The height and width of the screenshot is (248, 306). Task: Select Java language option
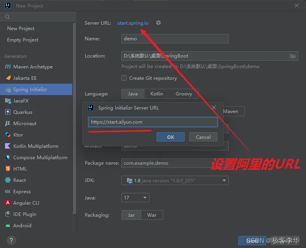pos(133,94)
